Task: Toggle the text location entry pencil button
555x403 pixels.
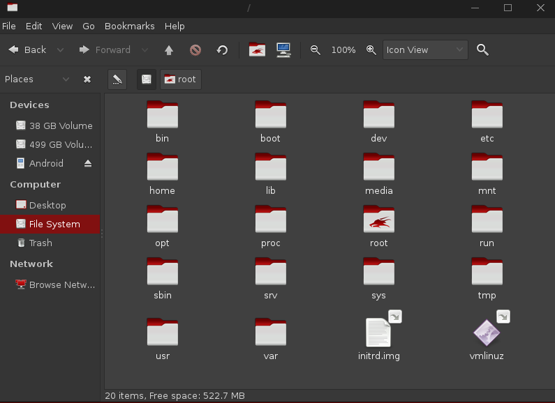Action: point(117,79)
